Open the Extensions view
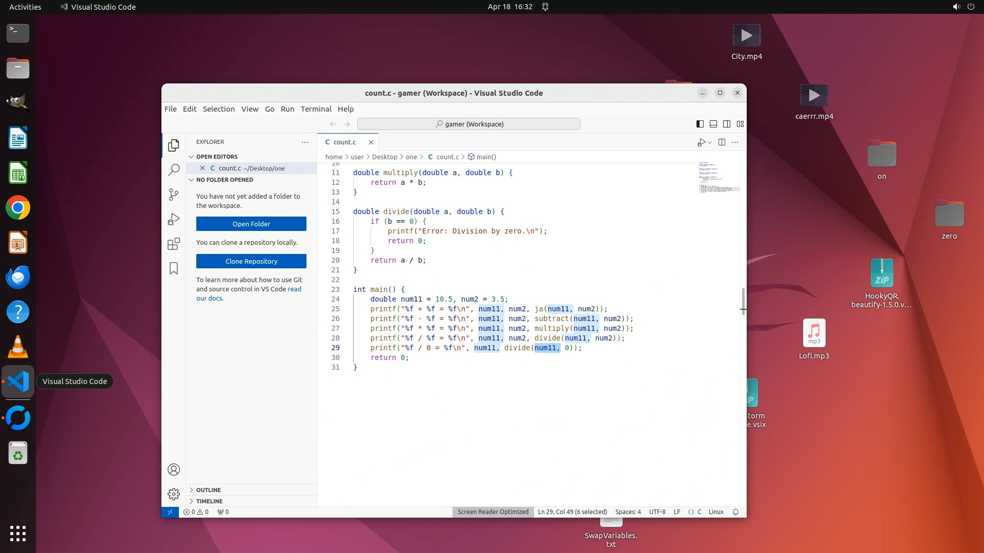This screenshot has width=984, height=553. (174, 244)
